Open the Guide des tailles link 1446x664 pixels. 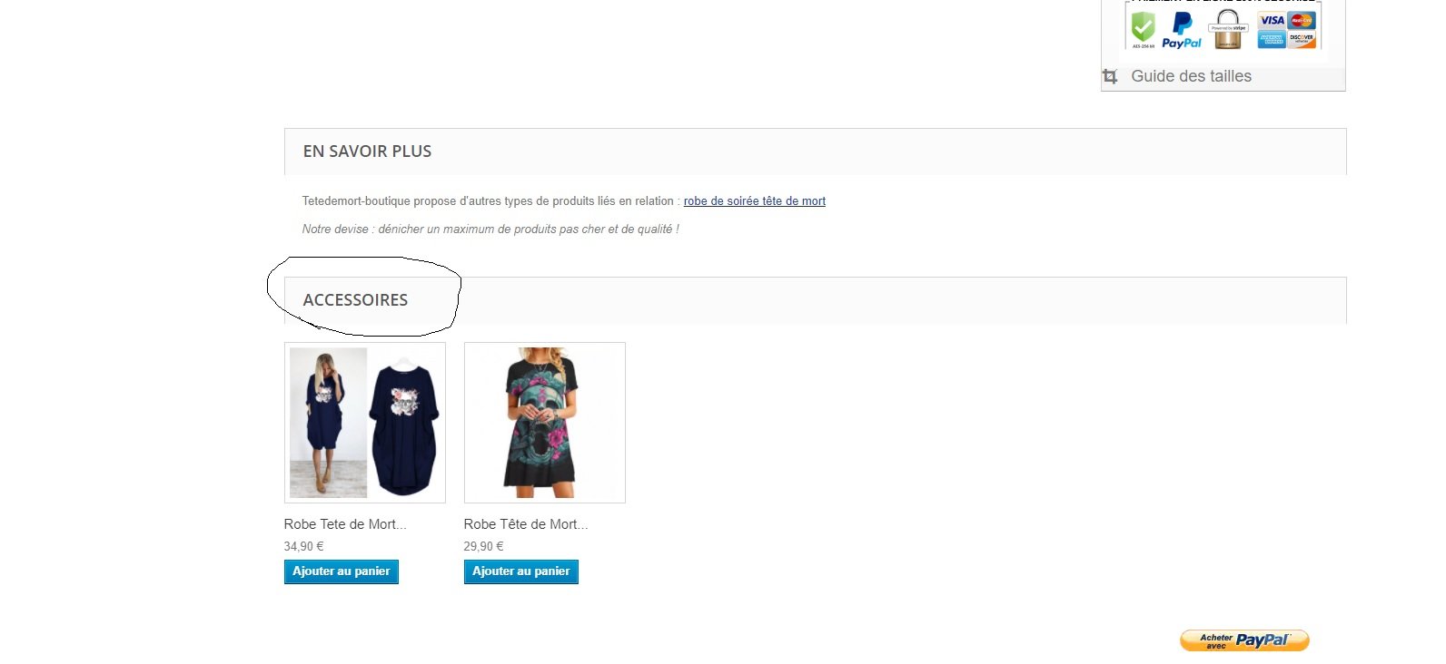click(x=1191, y=76)
